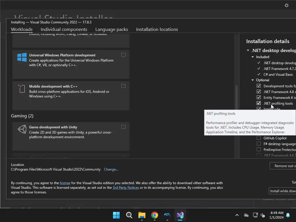Click the settings gear icon in the installer
This screenshot has height=222, width=296.
[x=286, y=5]
